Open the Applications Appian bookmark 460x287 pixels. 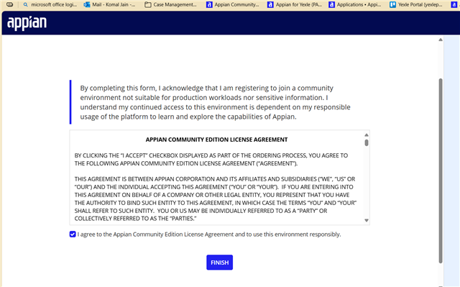355,5
